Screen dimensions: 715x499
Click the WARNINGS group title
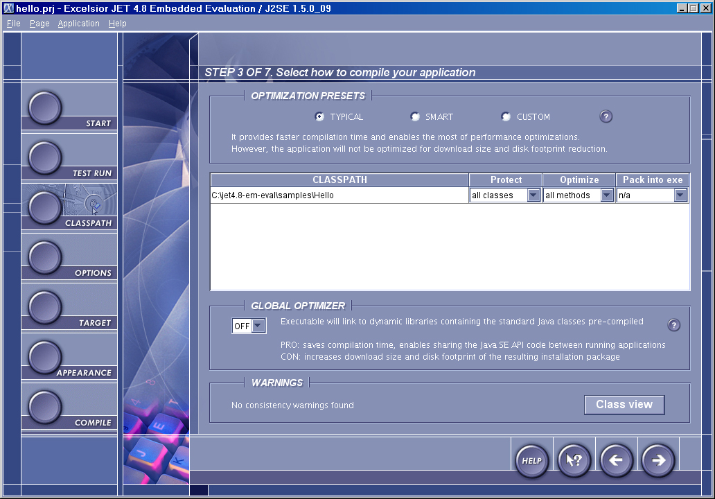277,383
